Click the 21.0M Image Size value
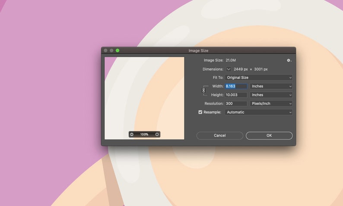Image resolution: width=343 pixels, height=206 pixels. point(231,60)
